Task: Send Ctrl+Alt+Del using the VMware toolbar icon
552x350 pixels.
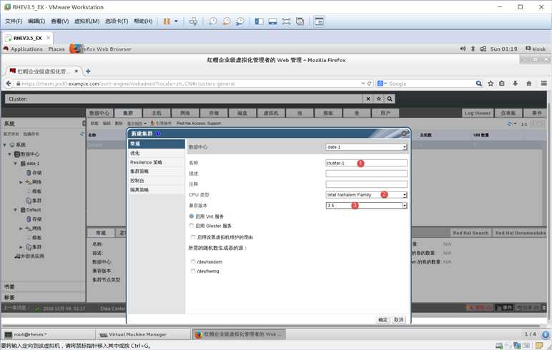Action: (193, 21)
